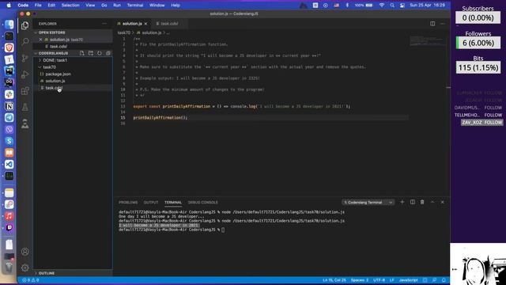Create a new folder in CODERSLANGJS
This screenshot has width=506, height=285.
tap(91, 53)
